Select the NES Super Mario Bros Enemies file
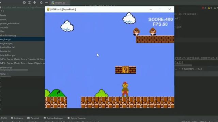The height and width of the screenshot is (122, 218). 22,59
